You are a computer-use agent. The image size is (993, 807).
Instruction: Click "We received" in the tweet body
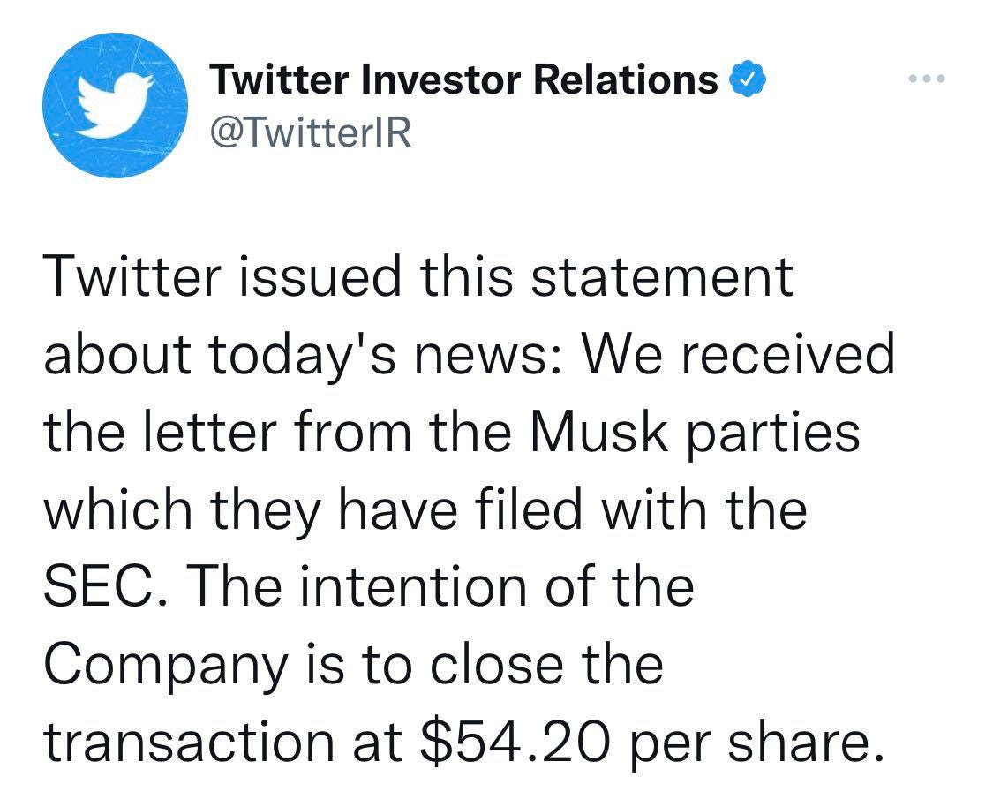tap(738, 353)
